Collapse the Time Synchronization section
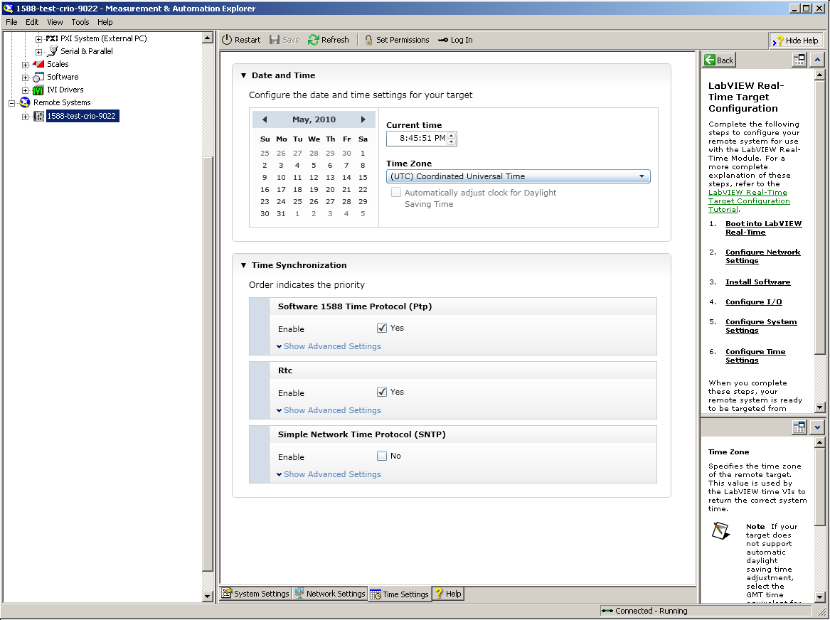830x620 pixels. tap(243, 266)
